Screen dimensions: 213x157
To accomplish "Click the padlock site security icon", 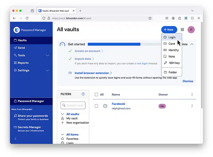I will click(49, 18).
